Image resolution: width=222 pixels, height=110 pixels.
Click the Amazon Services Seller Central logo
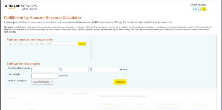pos(21,7)
